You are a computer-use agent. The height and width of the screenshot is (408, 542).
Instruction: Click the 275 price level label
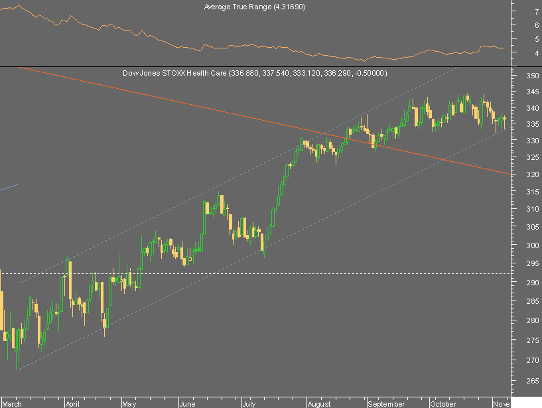[532, 340]
